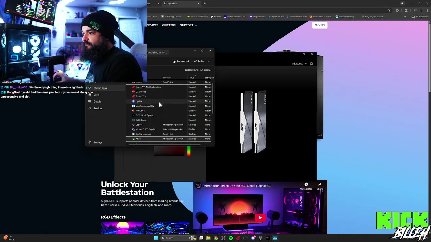The height and width of the screenshot is (242, 431).
Task: Open the browser extensions puzzle icon
Action: pyautogui.click(x=397, y=11)
